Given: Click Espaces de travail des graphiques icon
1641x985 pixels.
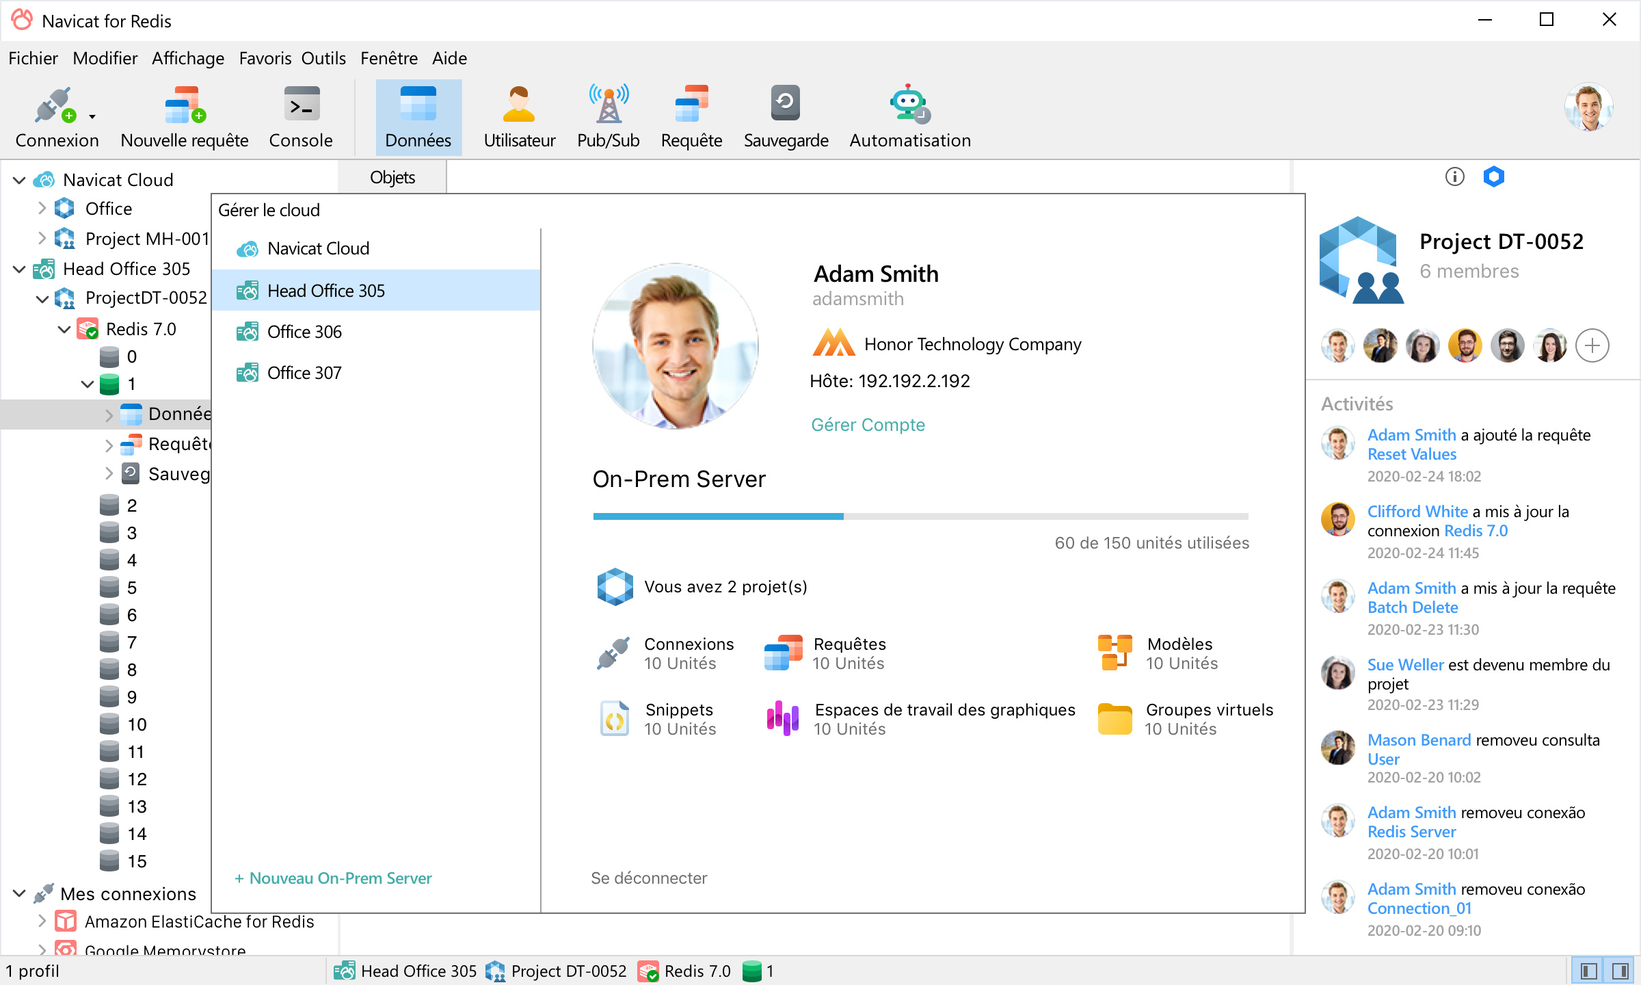Looking at the screenshot, I should (x=783, y=718).
